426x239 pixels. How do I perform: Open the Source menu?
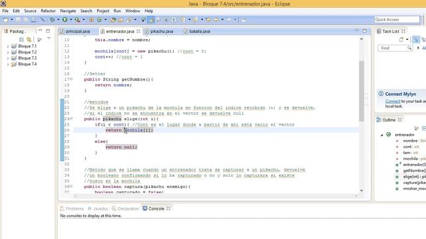coord(30,11)
